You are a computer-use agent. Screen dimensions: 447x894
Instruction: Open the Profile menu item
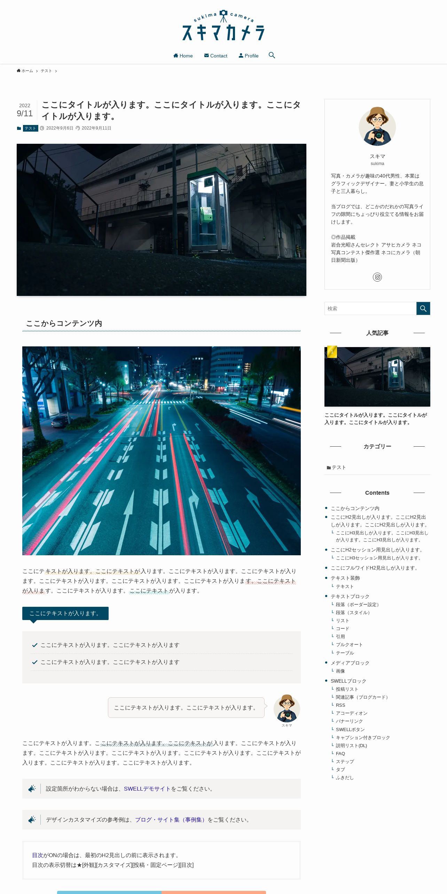(249, 56)
